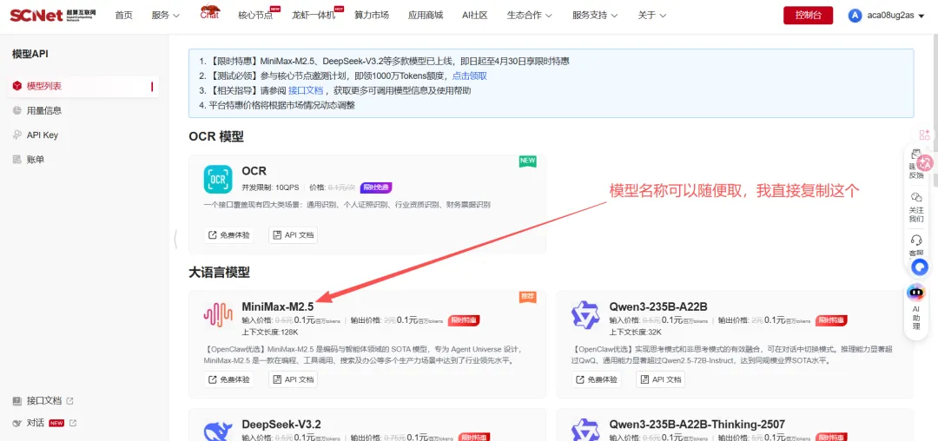Image resolution: width=938 pixels, height=441 pixels.
Task: Select the 模型列表 cube icon
Action: coord(17,86)
